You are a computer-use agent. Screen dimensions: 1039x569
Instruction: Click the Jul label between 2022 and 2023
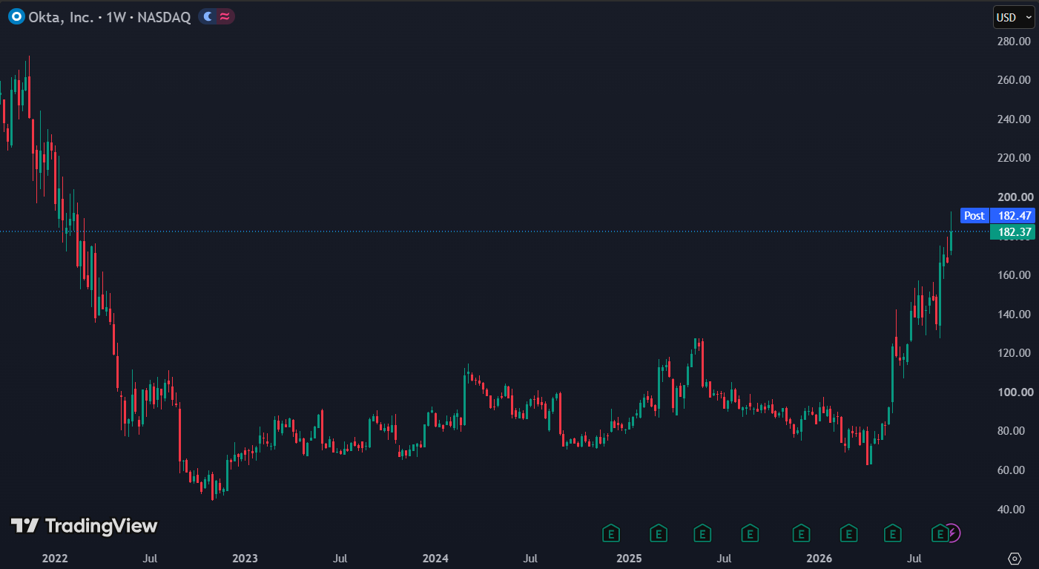150,558
